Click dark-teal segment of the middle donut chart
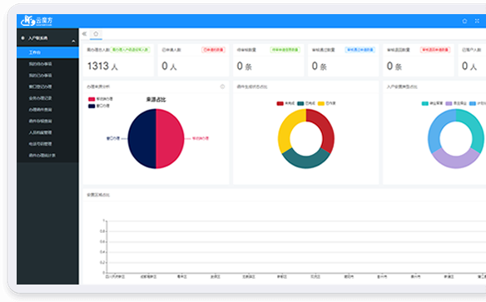Image resolution: width=486 pixels, height=302 pixels. 306,161
